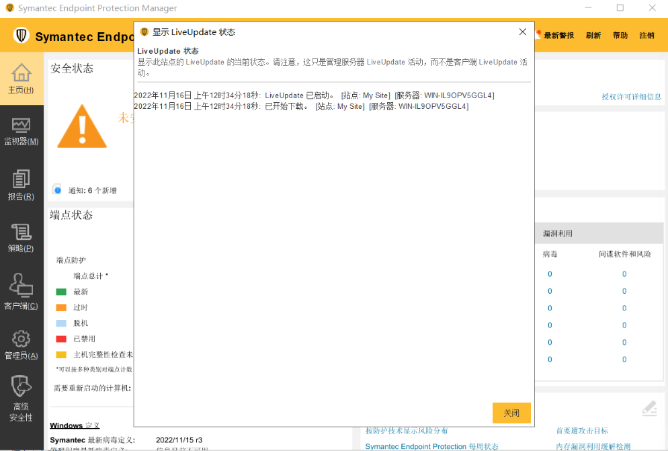Click 需要重新启动的计算机 label

pos(93,388)
